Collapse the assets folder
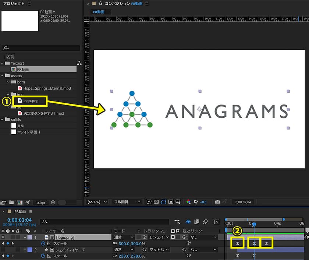Viewport: 309px width, 260px height. point(3,76)
